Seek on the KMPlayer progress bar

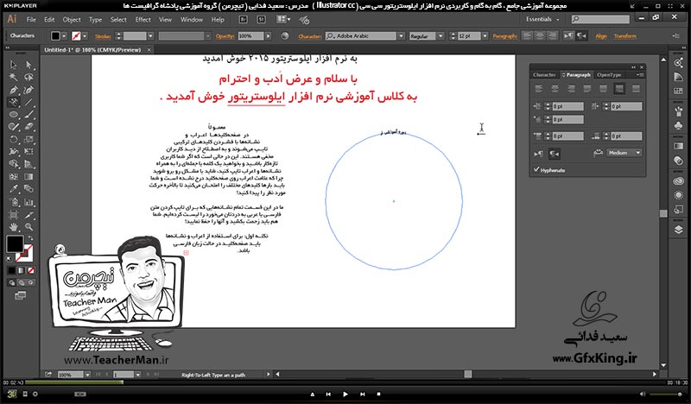point(345,382)
